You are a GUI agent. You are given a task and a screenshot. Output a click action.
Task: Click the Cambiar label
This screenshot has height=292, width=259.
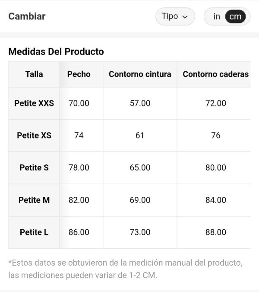[x=27, y=16]
